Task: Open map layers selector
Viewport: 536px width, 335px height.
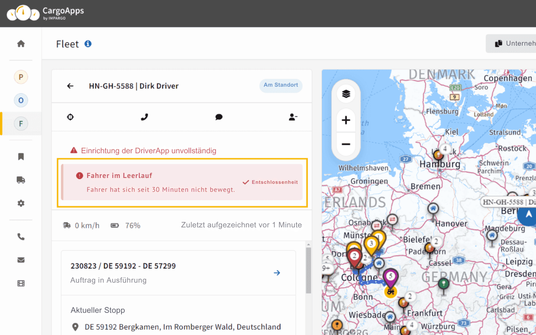Action: (346, 94)
